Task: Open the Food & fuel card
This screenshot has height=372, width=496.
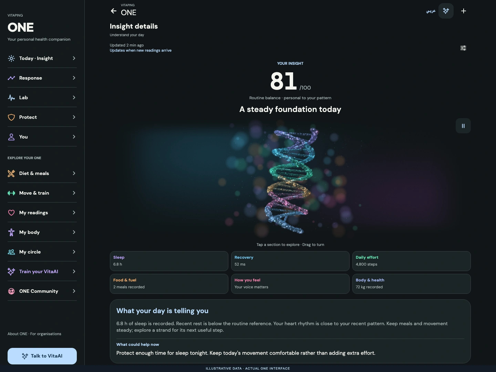Action: click(169, 284)
